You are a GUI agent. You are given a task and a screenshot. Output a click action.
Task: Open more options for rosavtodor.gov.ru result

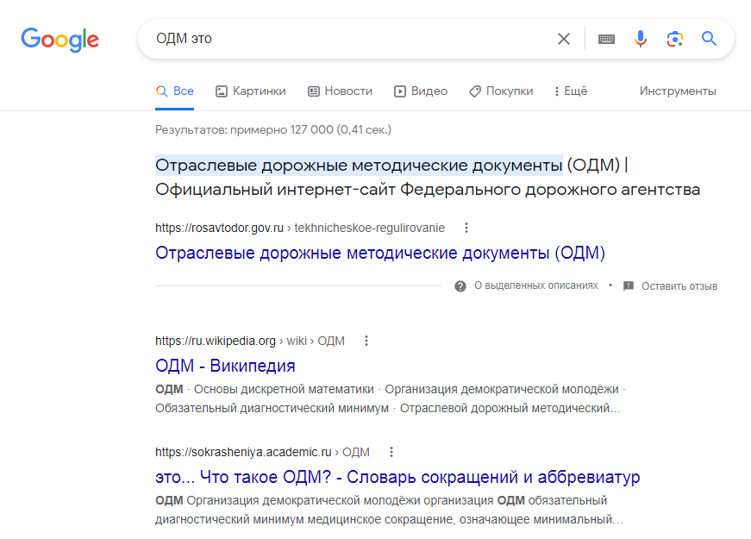point(466,228)
